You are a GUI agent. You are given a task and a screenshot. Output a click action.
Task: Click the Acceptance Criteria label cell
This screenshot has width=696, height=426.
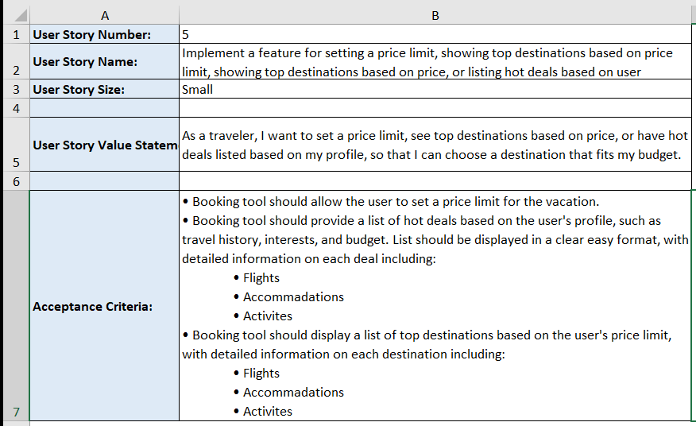(104, 306)
